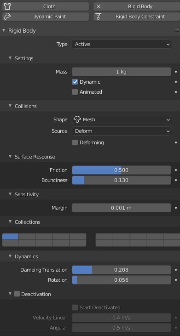The height and width of the screenshot is (336, 180).
Task: Click the Dynamic Paint button
Action: (x=46, y=17)
